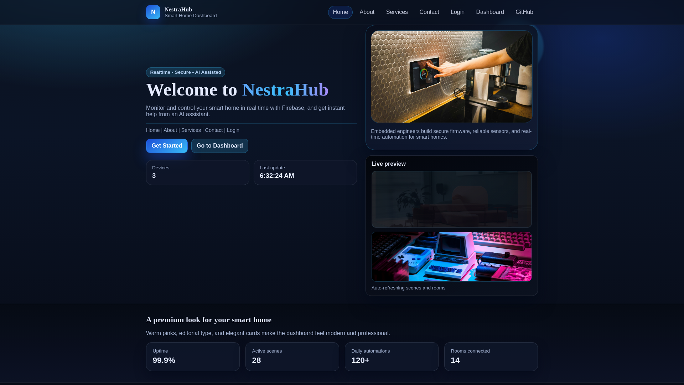684x385 pixels.
Task: Follow the inline Home link below the description
Action: pyautogui.click(x=153, y=130)
